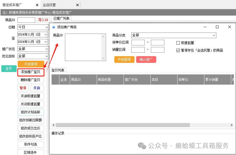
Task: Click the 拼单价区间 minimum field
Action: point(138,42)
